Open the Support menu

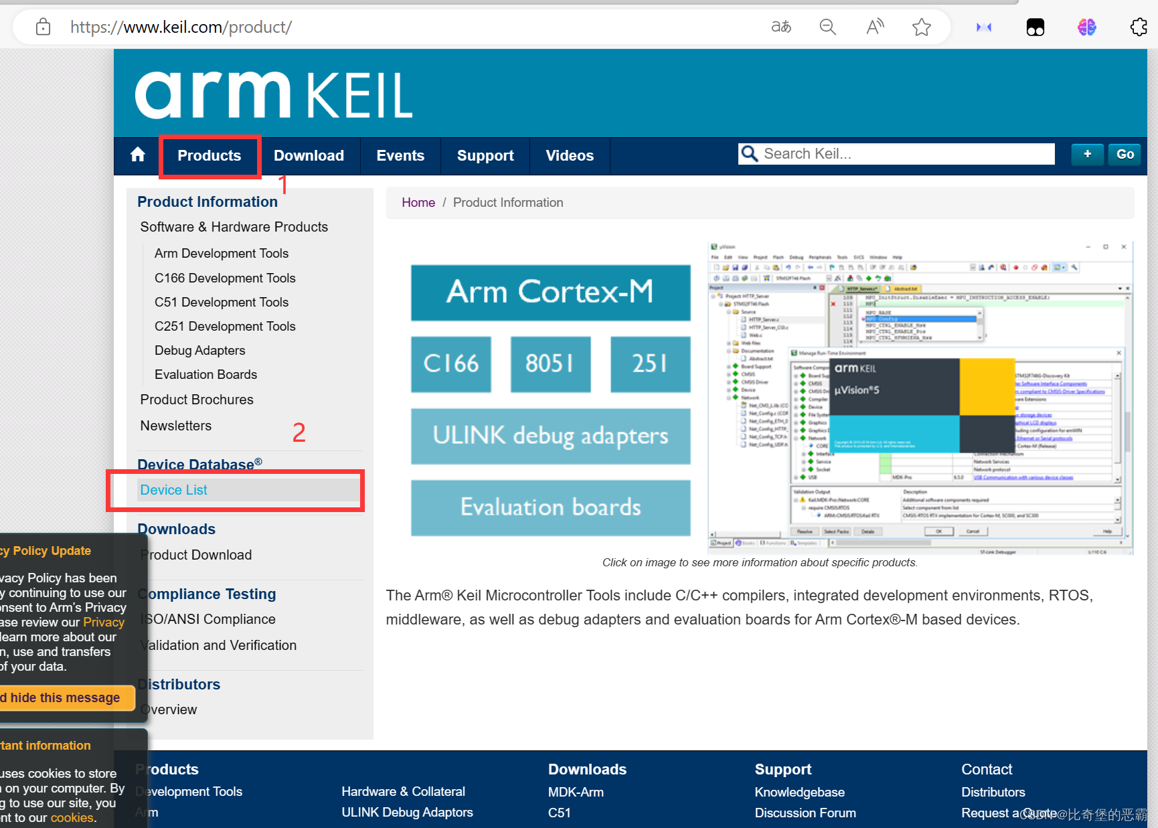[485, 156]
